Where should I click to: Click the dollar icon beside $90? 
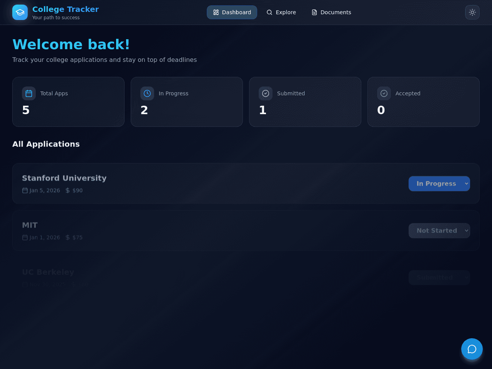68,190
